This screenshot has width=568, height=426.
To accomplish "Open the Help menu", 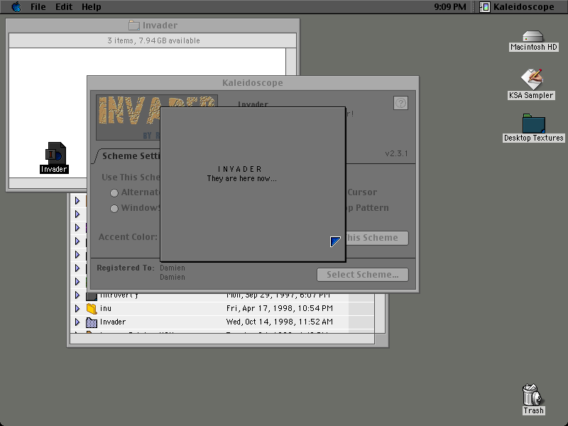I will point(92,7).
